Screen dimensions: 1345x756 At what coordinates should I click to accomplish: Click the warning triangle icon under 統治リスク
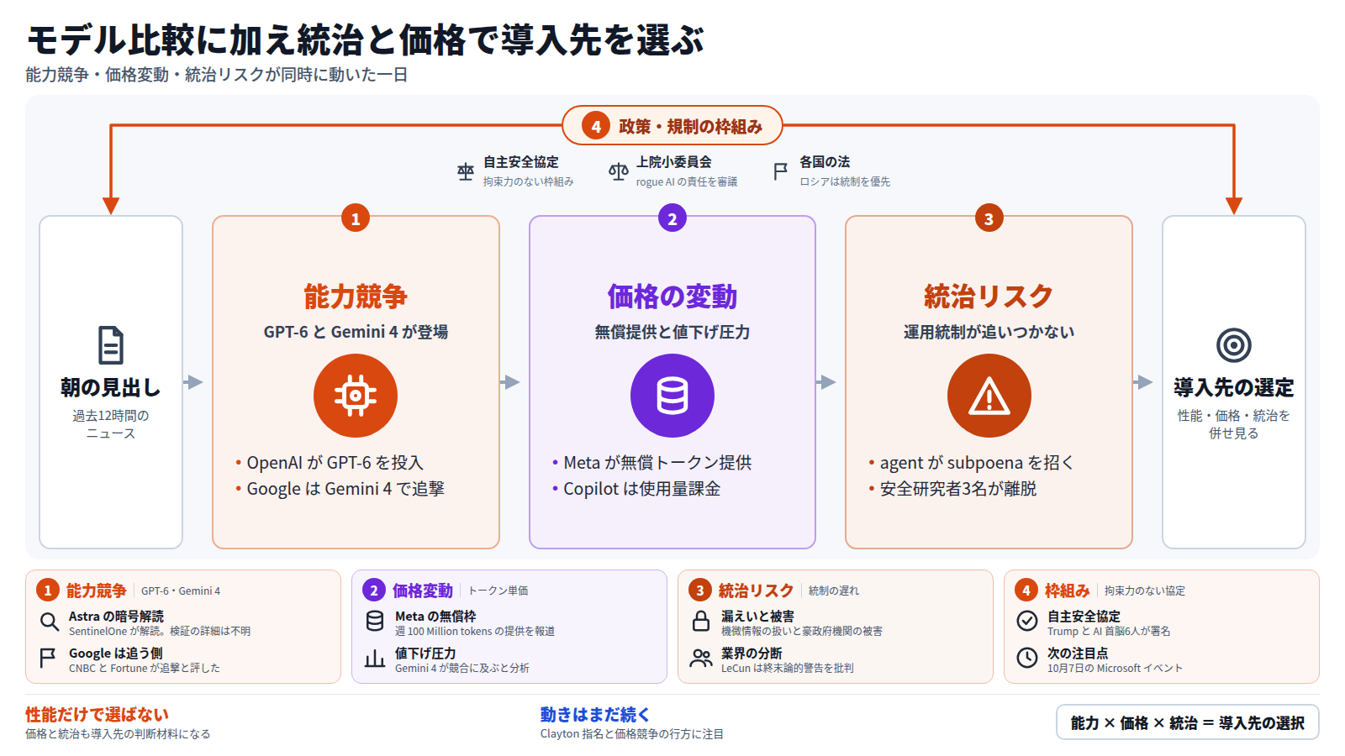989,396
